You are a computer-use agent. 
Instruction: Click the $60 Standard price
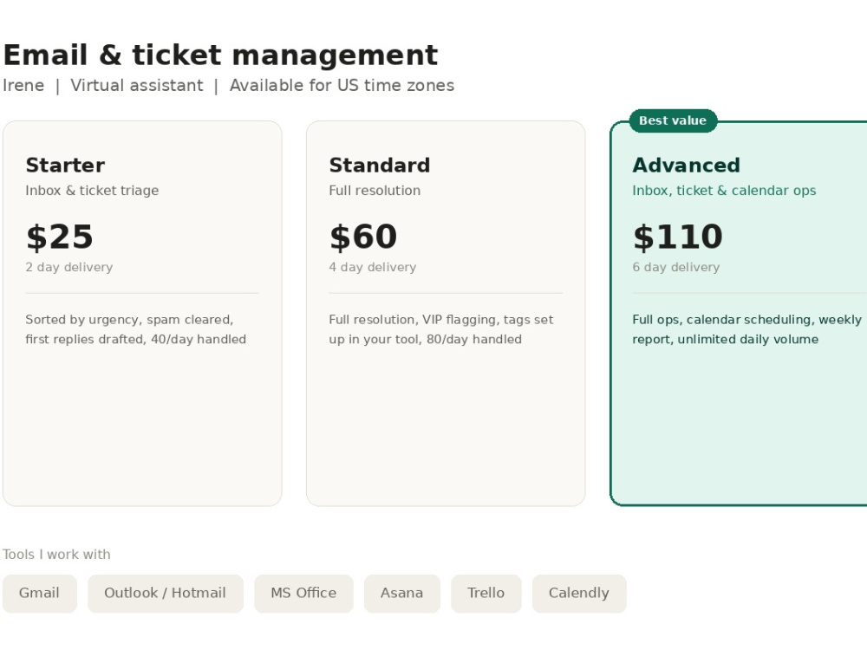[363, 237]
